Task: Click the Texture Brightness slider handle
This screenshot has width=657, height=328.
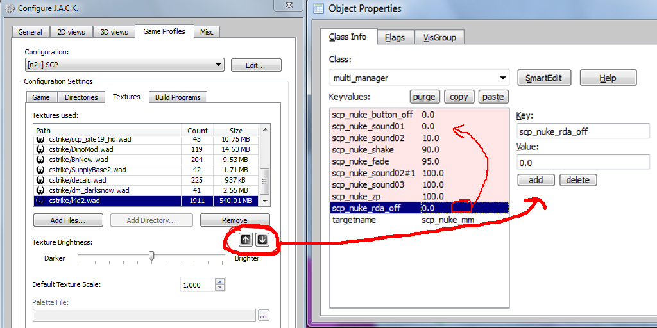Action: point(151,256)
